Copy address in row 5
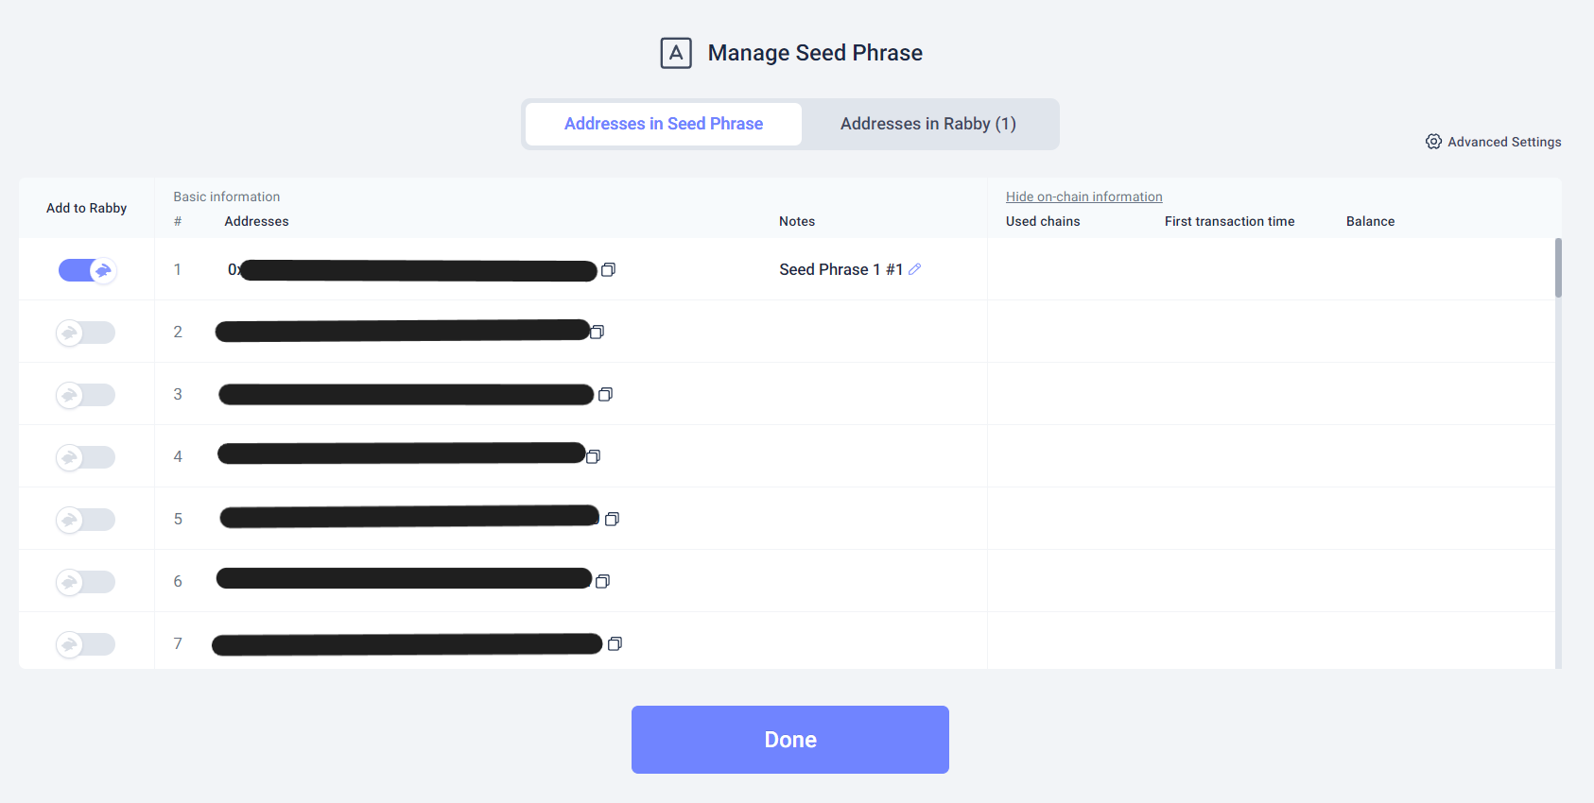Image resolution: width=1594 pixels, height=803 pixels. point(612,519)
